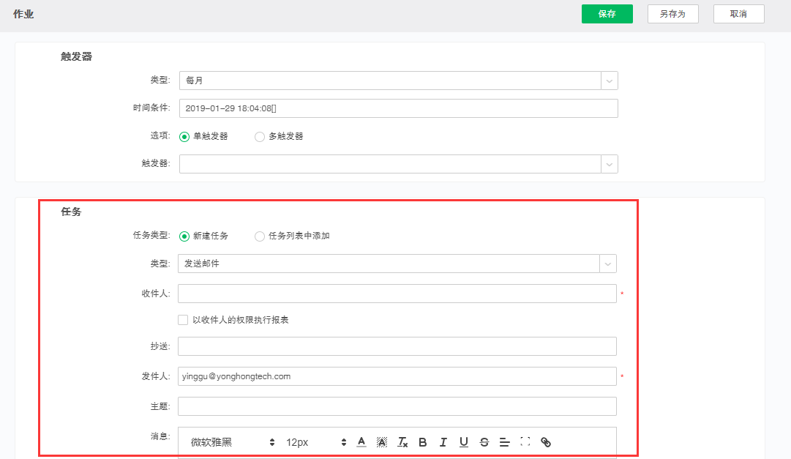Toggle strikethrough formatting in message editor
Screen dimensions: 791x459
click(x=484, y=442)
